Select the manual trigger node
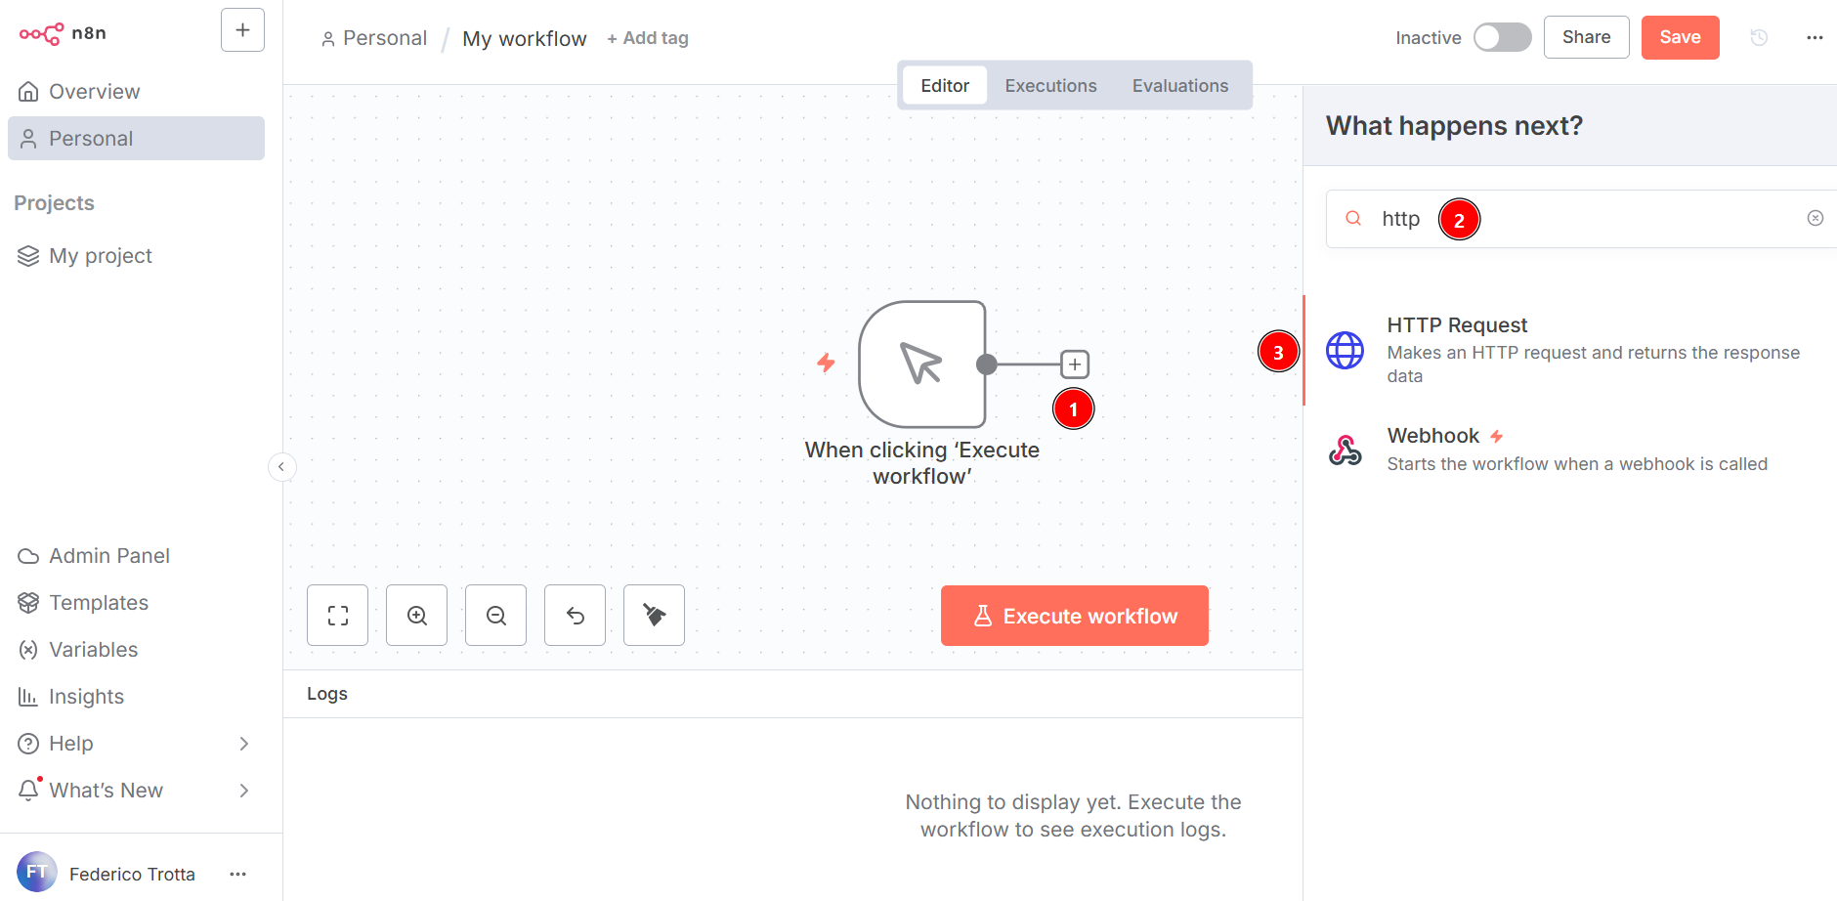This screenshot has height=901, width=1837. click(x=921, y=364)
